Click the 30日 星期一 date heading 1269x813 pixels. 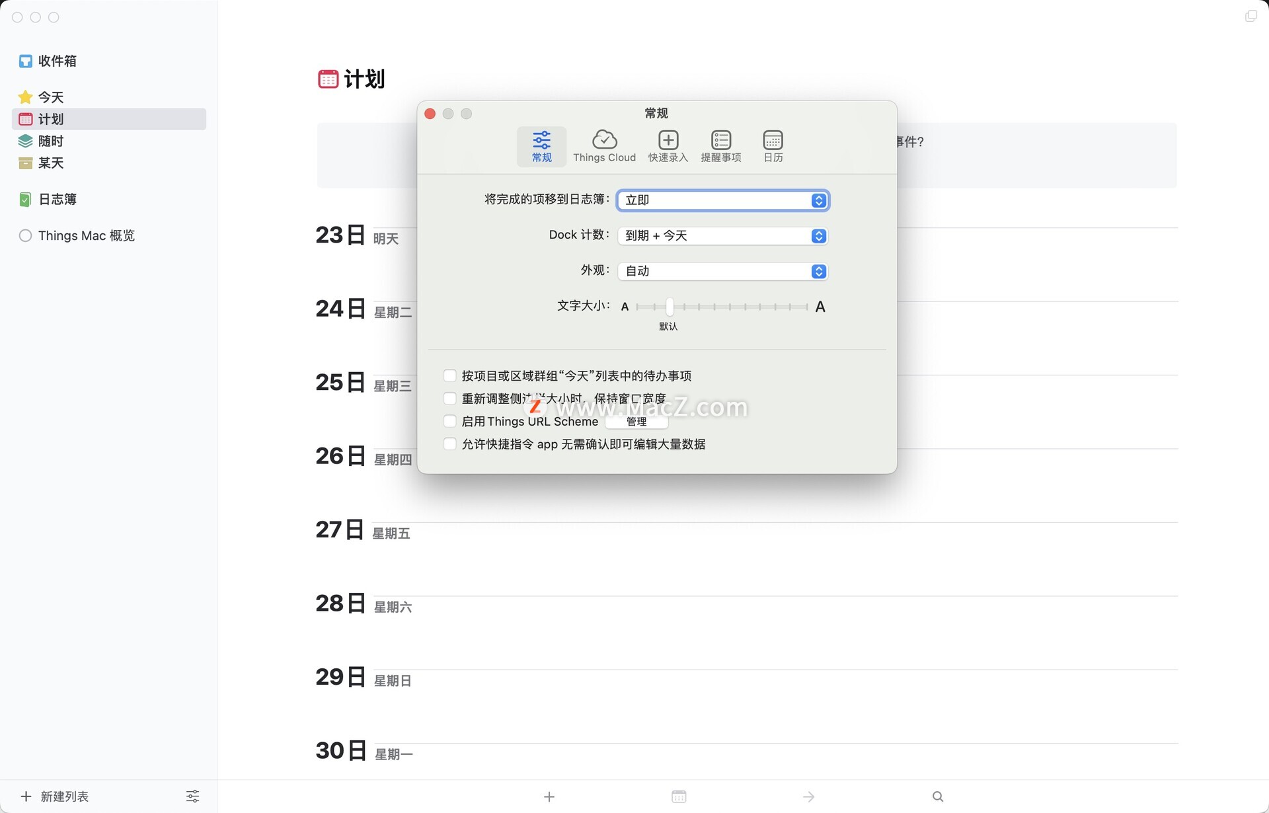click(x=364, y=751)
